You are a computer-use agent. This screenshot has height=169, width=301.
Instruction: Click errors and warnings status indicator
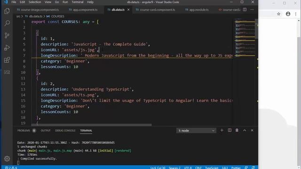coord(11,168)
